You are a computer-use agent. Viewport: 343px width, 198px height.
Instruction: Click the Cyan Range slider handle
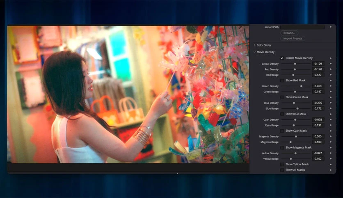(x=294, y=125)
